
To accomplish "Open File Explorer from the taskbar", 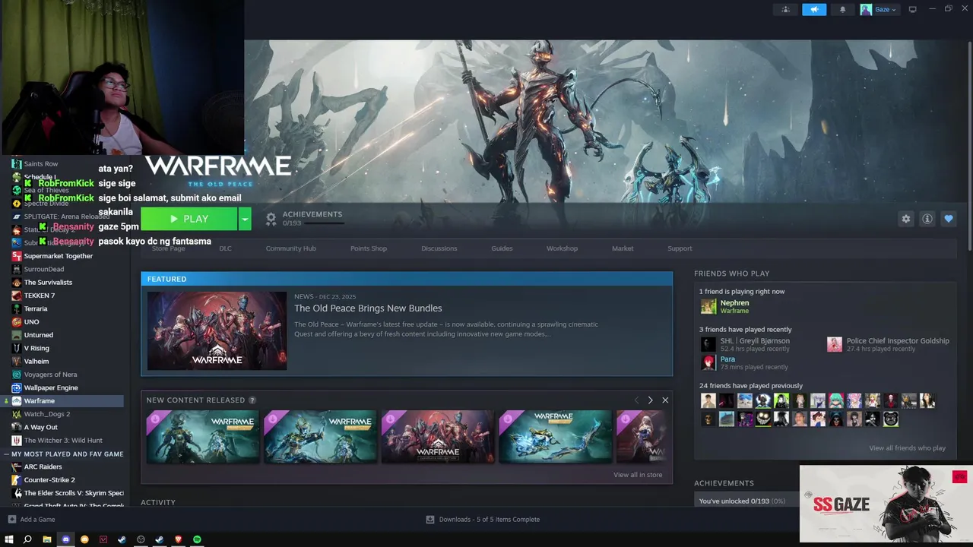I will [46, 539].
